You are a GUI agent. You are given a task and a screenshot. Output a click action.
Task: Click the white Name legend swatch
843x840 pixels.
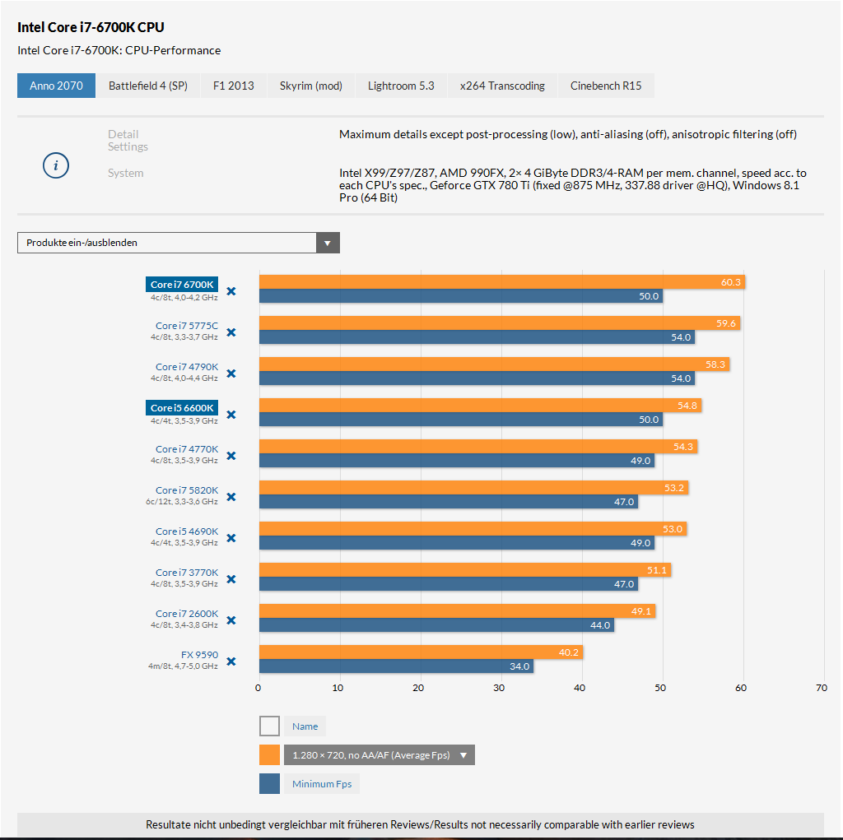[x=269, y=726]
